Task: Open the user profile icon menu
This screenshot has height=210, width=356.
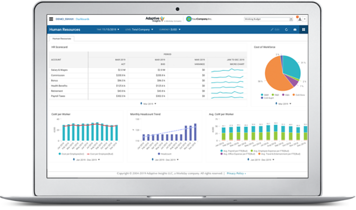Action: point(300,19)
